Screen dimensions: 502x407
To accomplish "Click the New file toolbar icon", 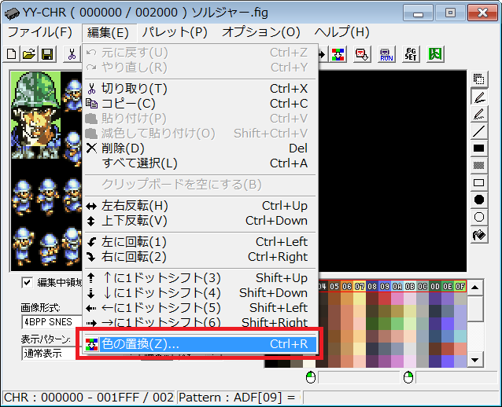I will (12, 54).
